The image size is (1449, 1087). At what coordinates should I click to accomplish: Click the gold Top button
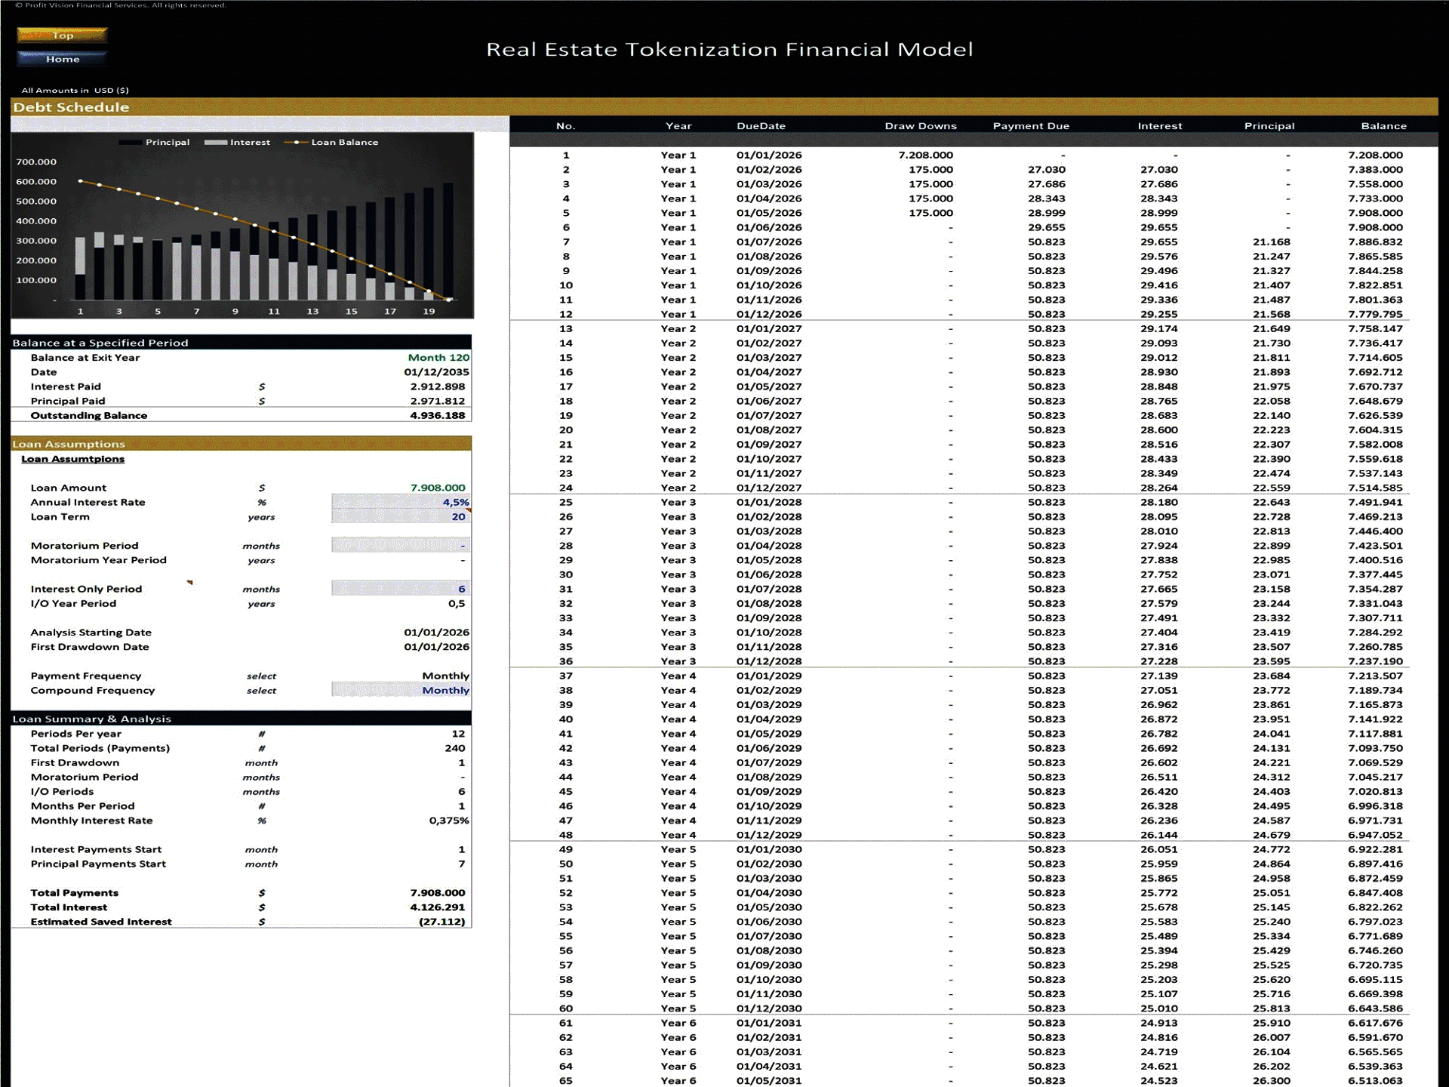point(62,35)
